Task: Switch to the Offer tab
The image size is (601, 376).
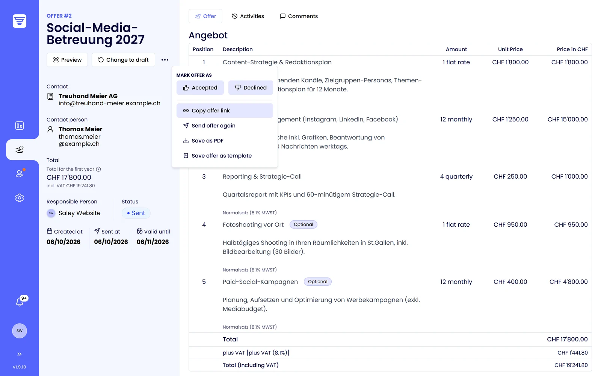Action: (x=205, y=16)
